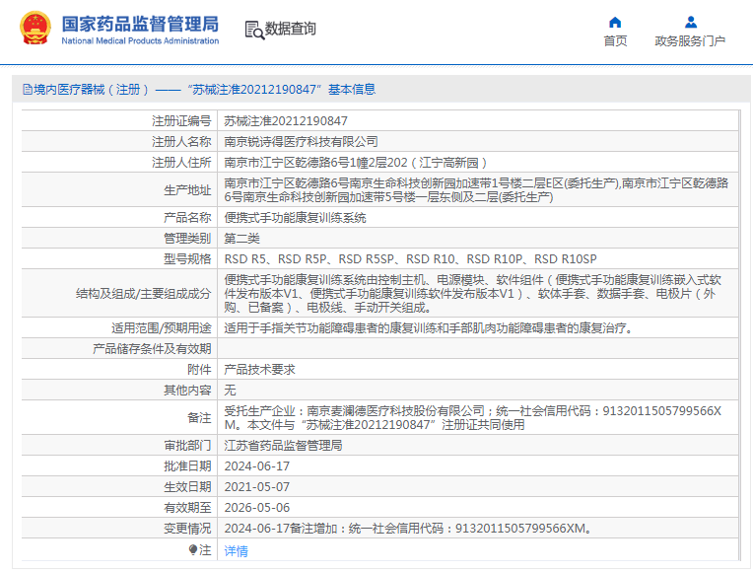The width and height of the screenshot is (753, 572).
Task: Click the 生产地址 label
Action: click(187, 190)
